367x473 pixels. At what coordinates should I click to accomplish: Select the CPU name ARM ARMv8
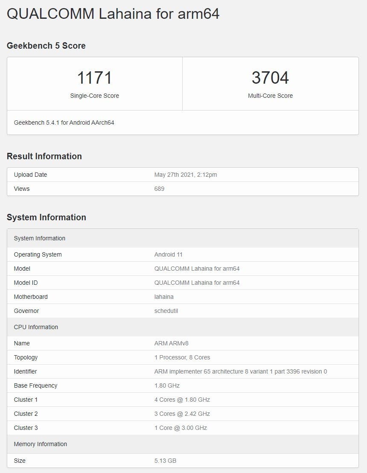(171, 343)
